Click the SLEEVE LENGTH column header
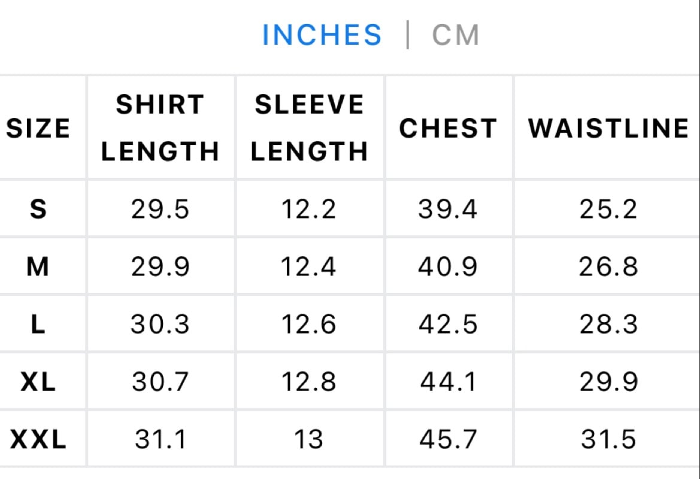Image resolution: width=700 pixels, height=479 pixels. pyautogui.click(x=310, y=128)
